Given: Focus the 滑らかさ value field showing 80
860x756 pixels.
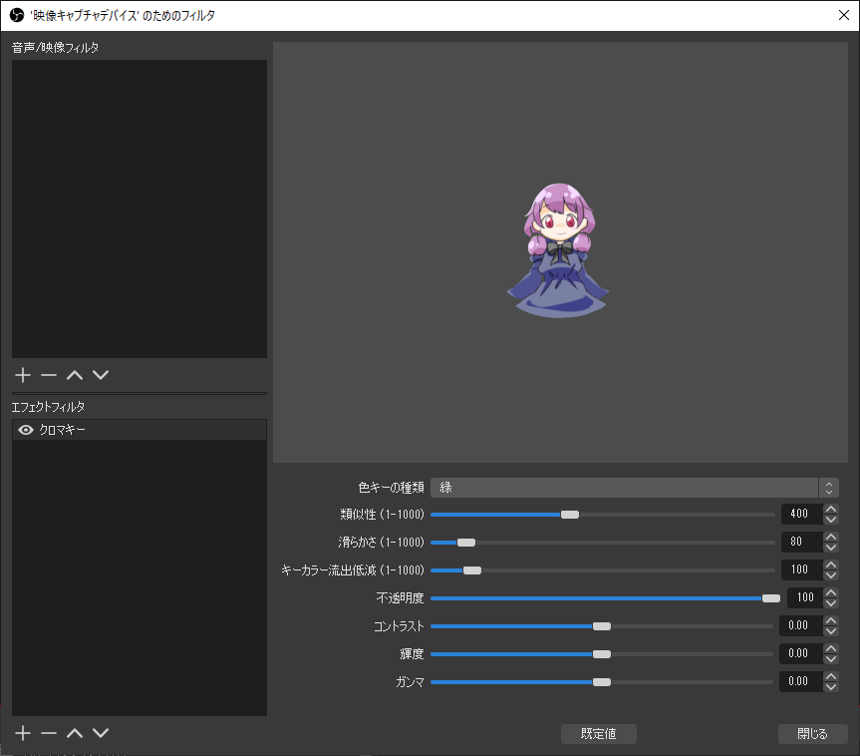Looking at the screenshot, I should [802, 542].
